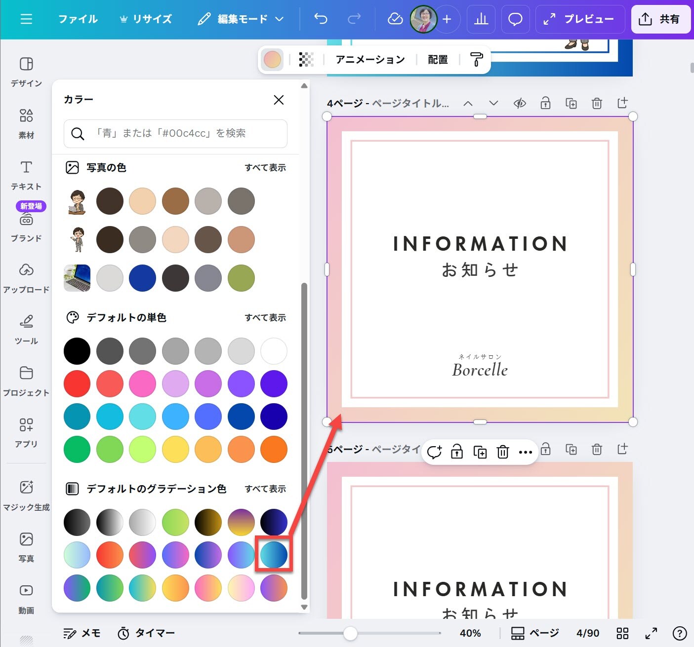Click the プレビュー button

[579, 19]
